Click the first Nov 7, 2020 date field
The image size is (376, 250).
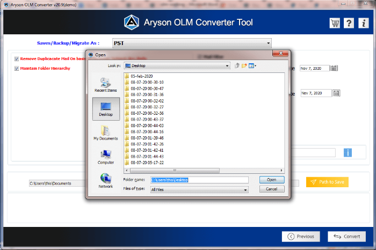coord(315,68)
